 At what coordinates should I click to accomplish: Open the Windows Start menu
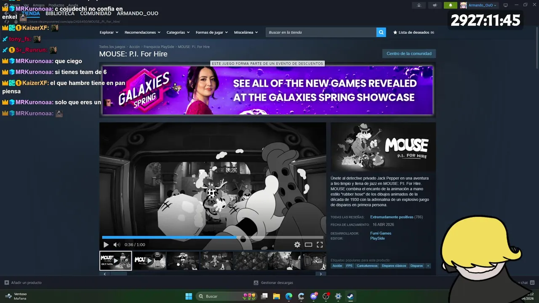click(189, 296)
